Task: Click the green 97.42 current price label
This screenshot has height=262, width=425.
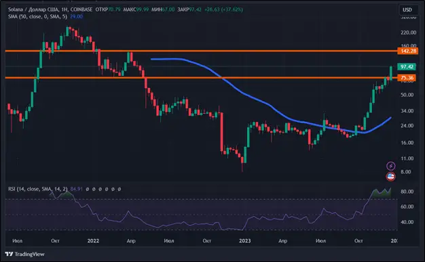Action: click(407, 66)
